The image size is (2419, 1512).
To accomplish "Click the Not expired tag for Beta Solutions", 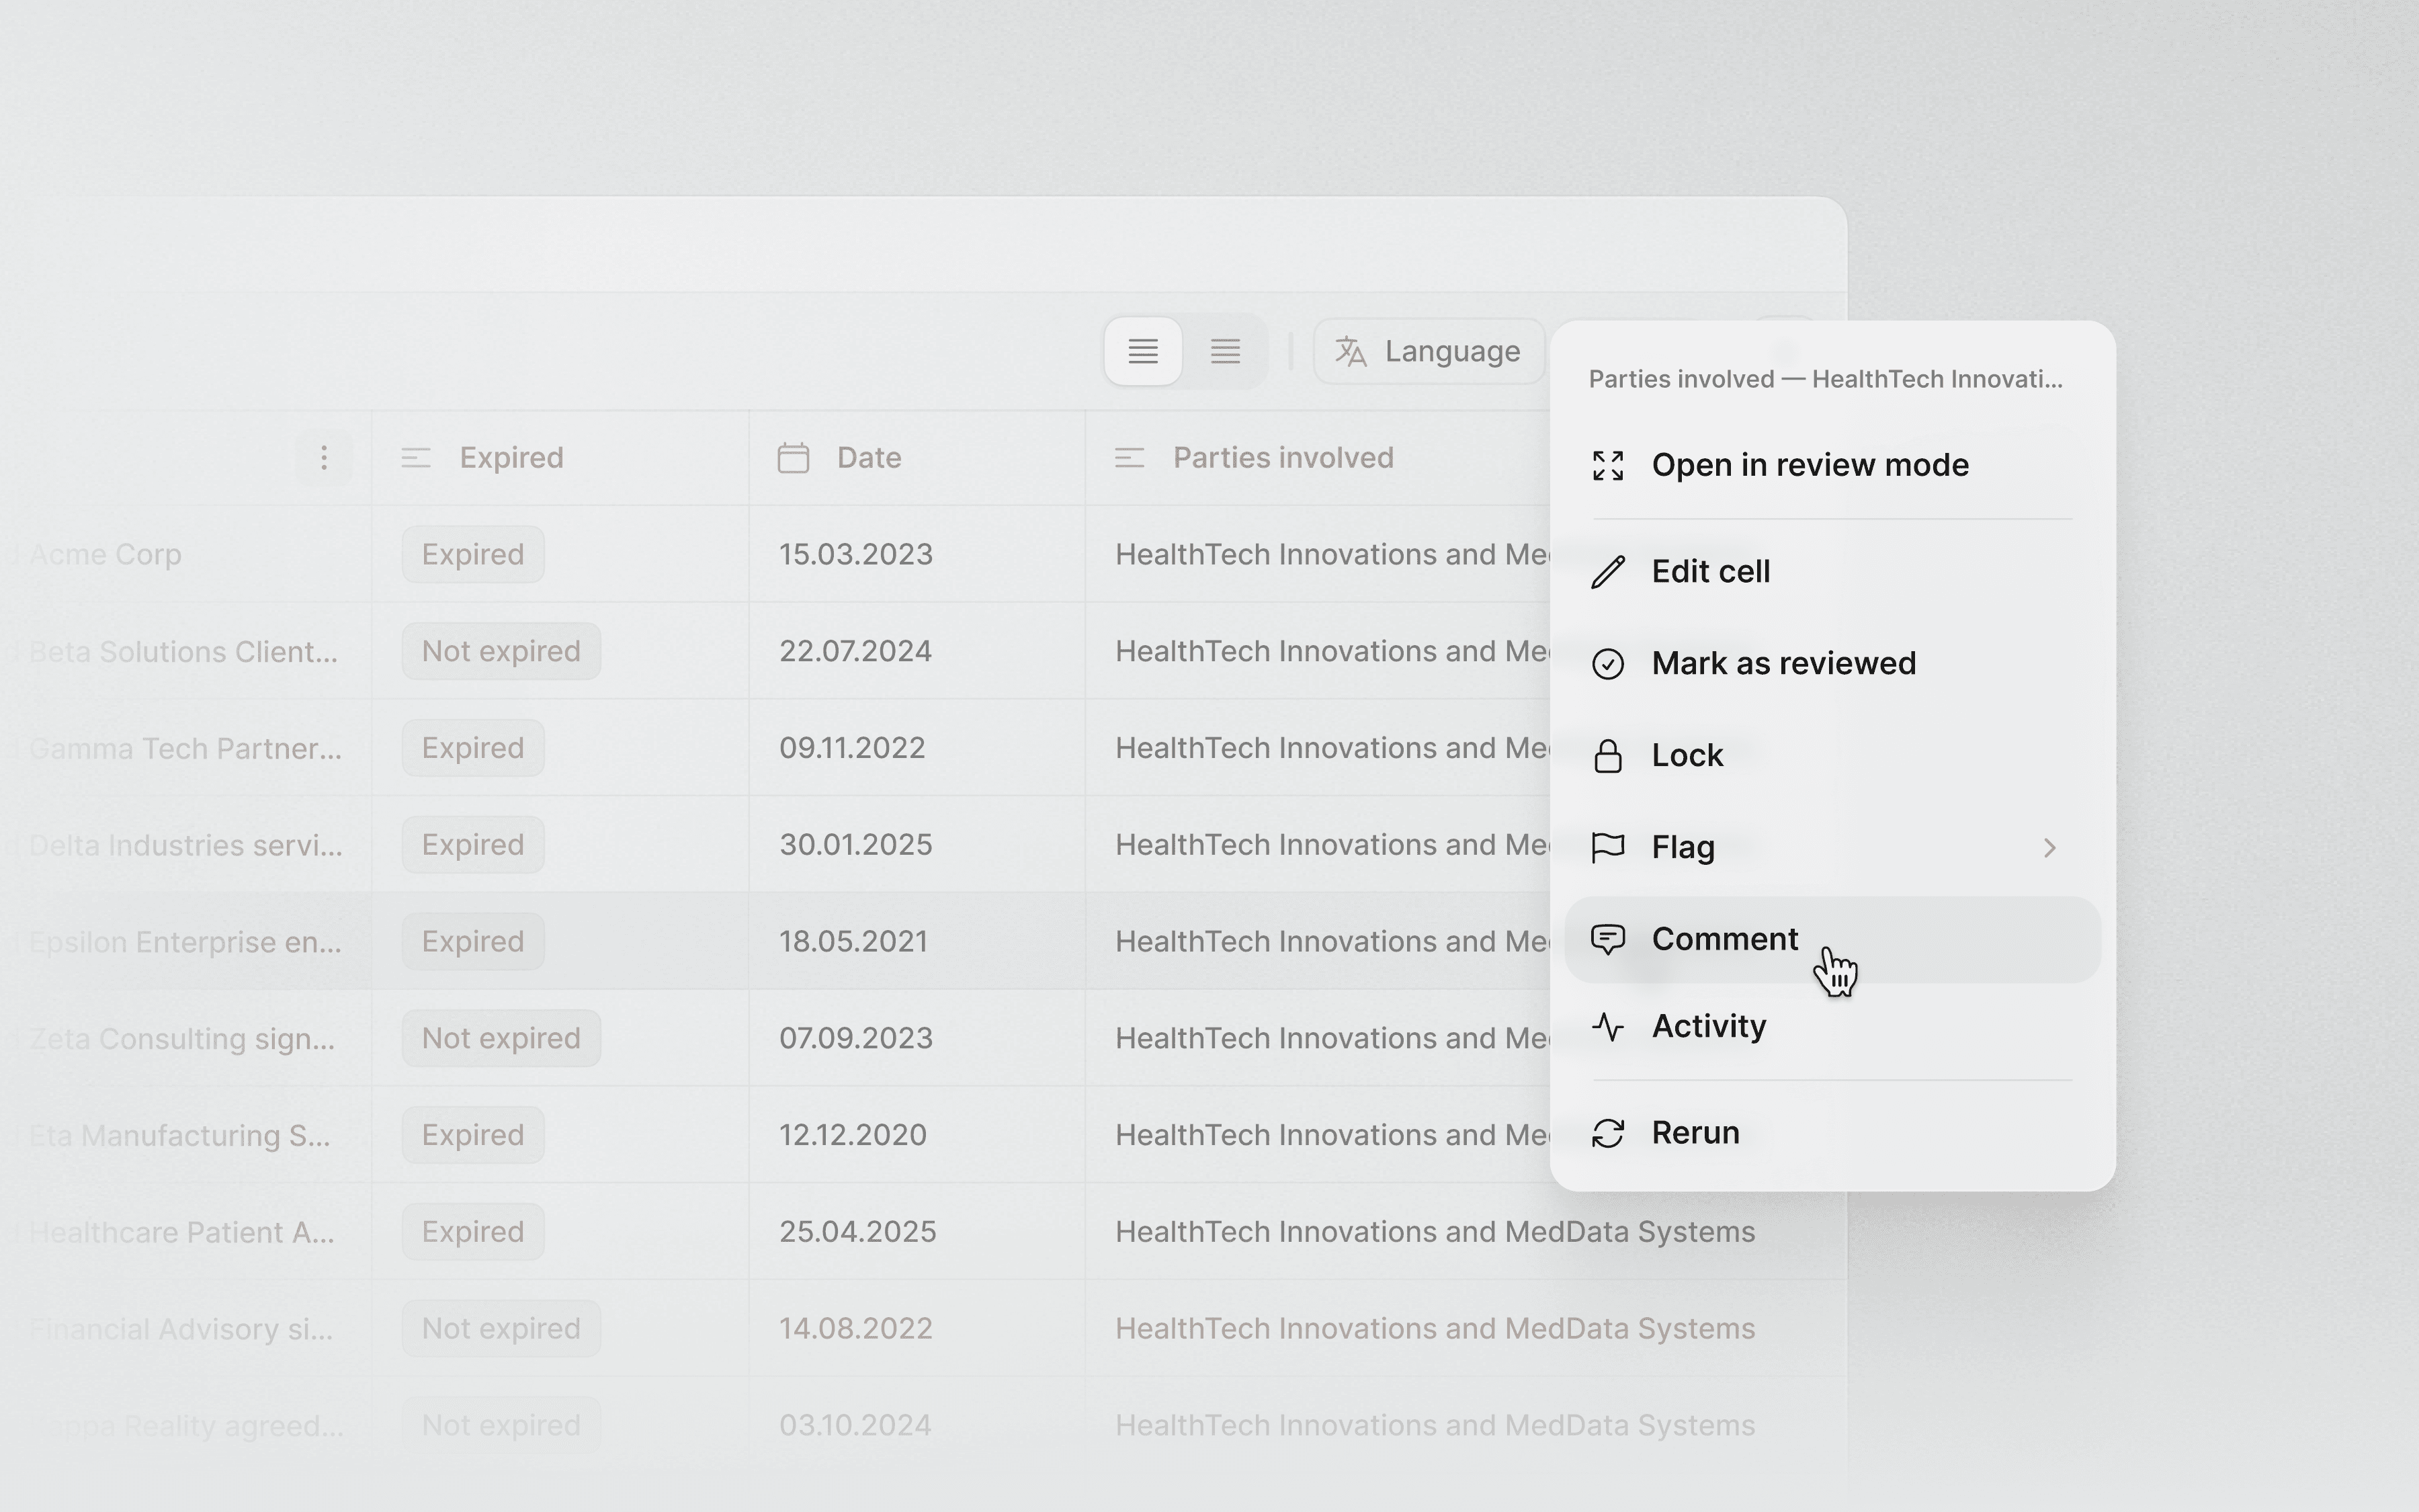I will 501,652.
